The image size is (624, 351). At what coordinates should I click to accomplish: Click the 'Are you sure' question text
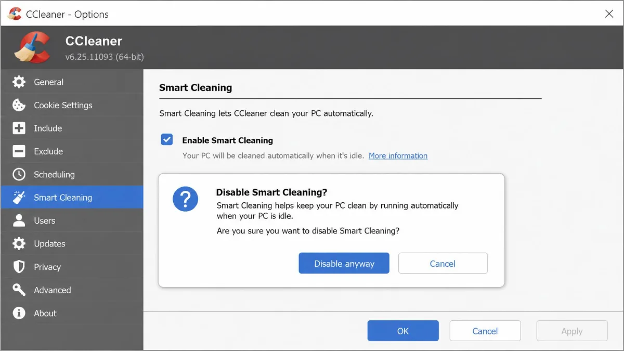coord(308,231)
